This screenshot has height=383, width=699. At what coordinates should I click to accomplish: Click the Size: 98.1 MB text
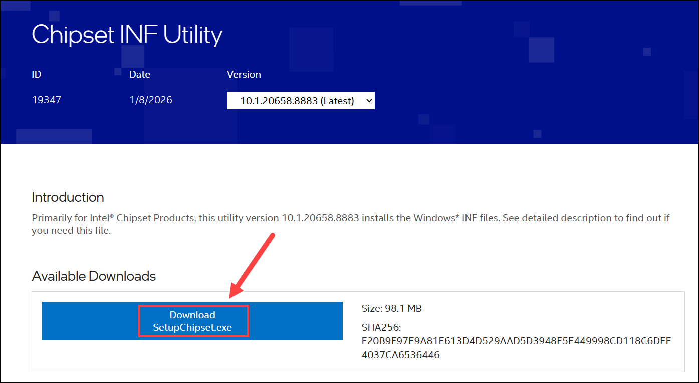392,308
